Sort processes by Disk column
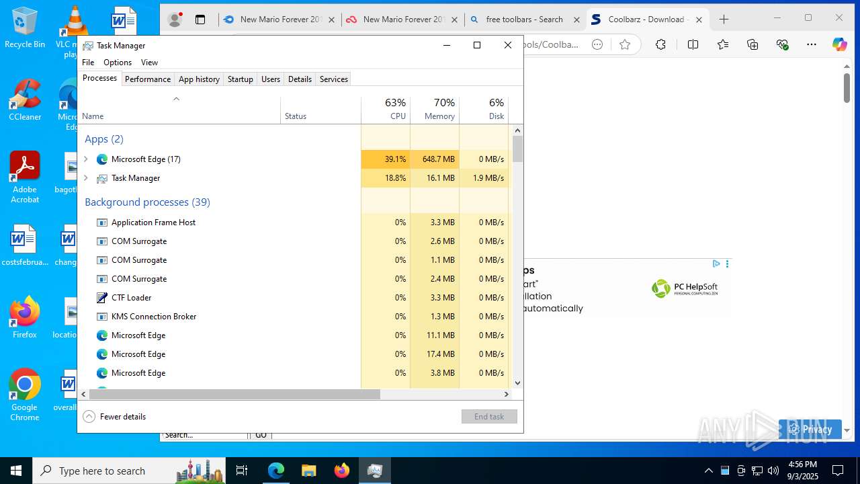This screenshot has height=484, width=860. click(x=484, y=110)
